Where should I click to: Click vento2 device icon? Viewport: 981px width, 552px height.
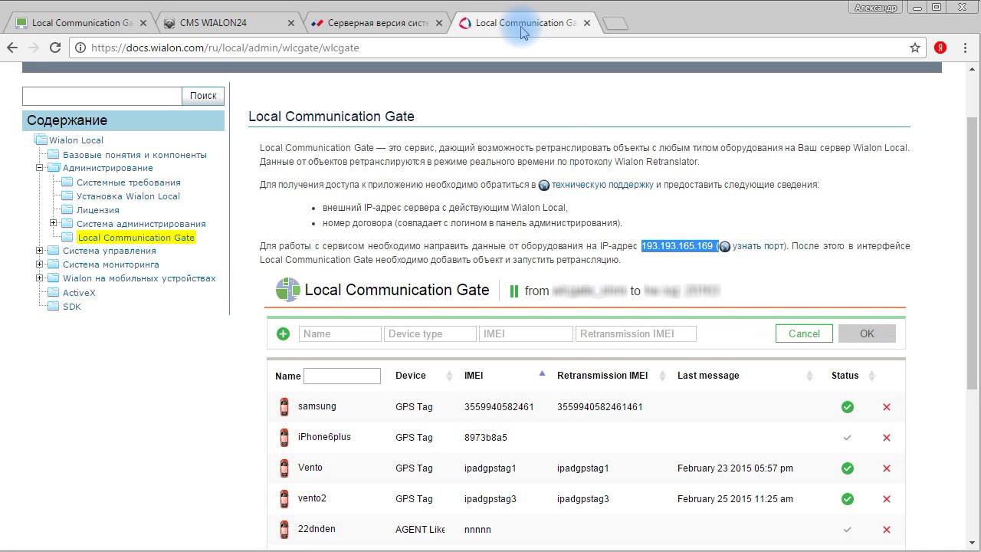284,499
